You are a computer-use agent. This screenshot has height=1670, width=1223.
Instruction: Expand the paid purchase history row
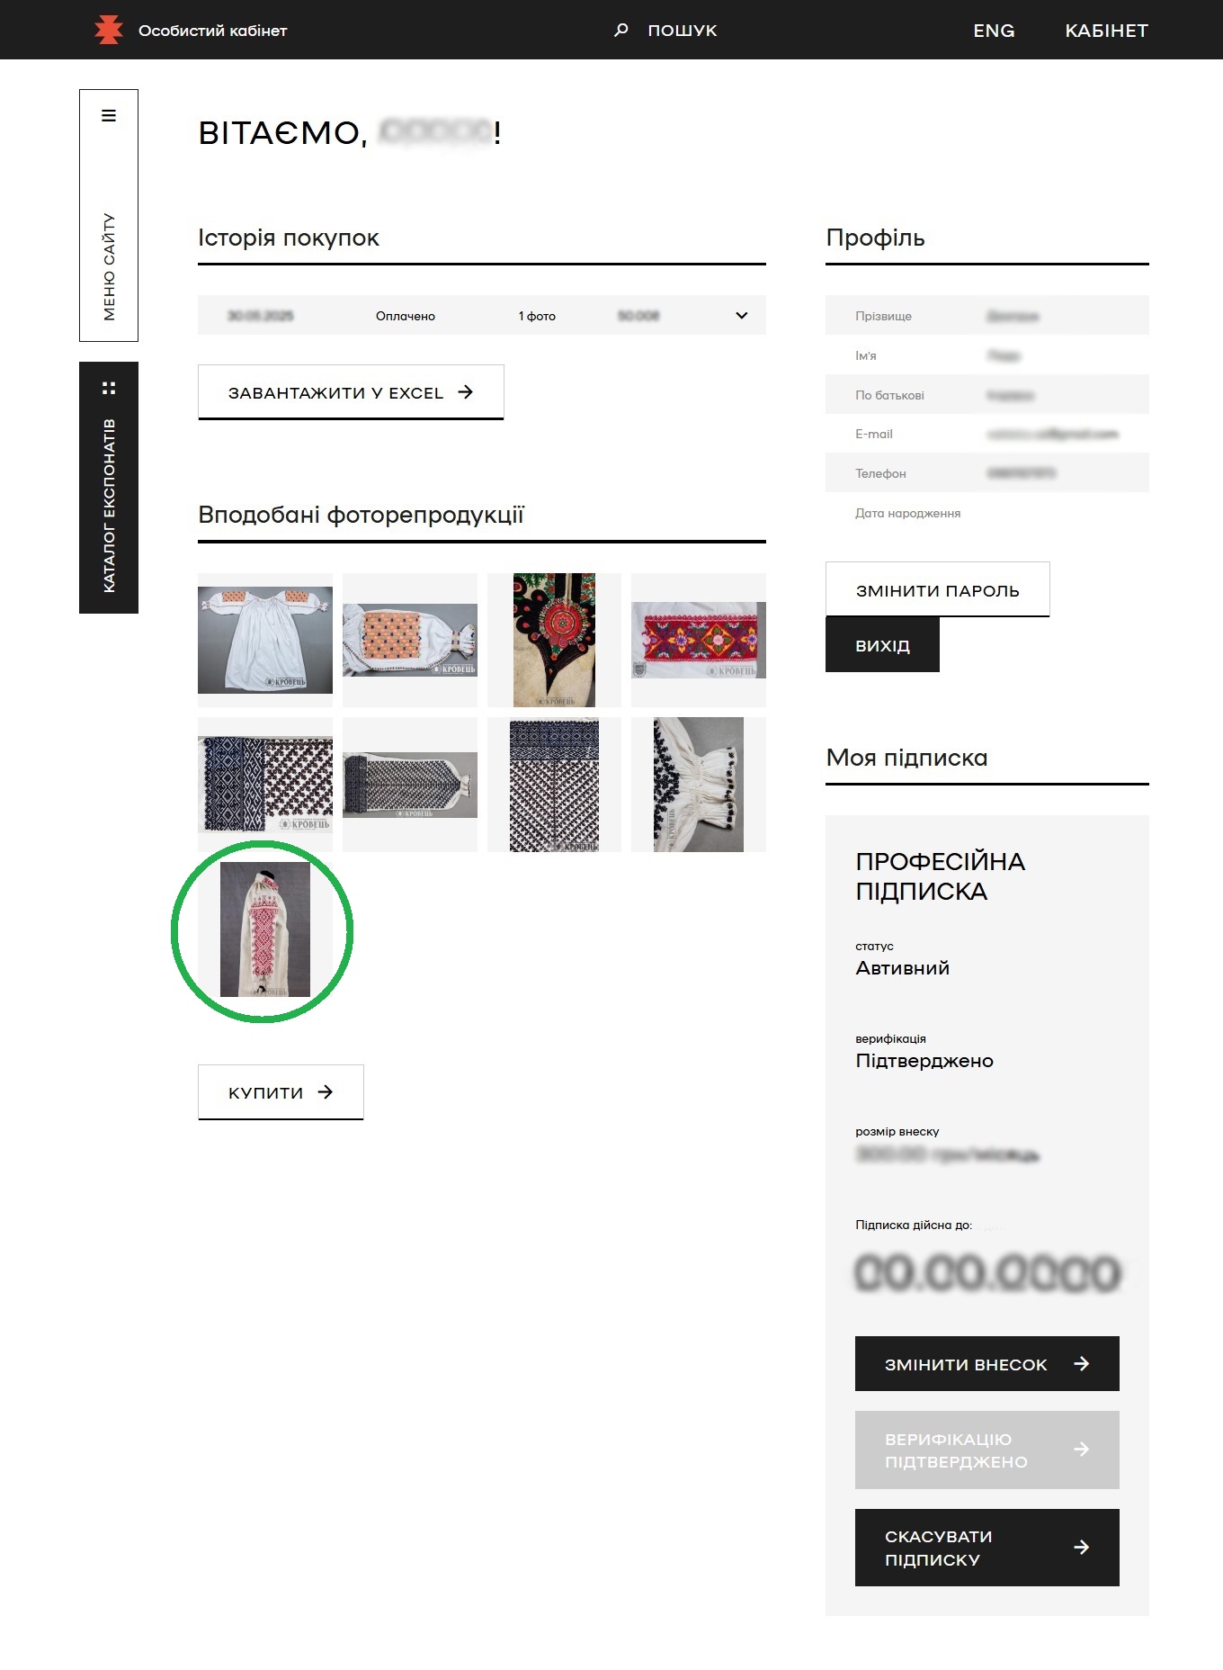482,315
